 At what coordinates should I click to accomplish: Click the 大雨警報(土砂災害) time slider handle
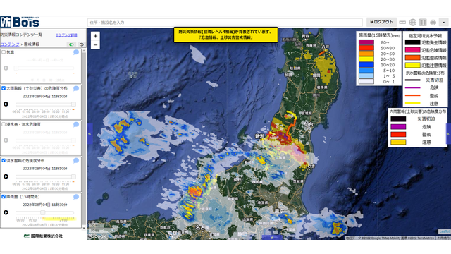73,104
